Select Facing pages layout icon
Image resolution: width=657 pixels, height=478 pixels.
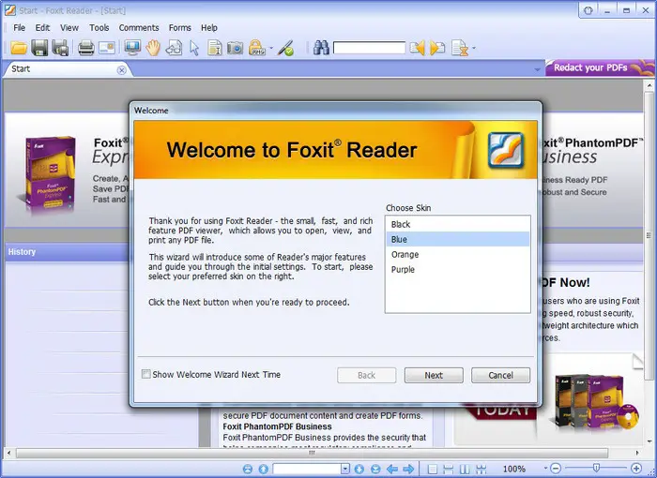coord(465,470)
